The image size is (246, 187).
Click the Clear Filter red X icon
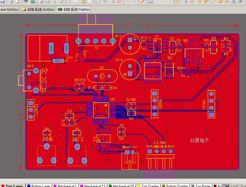[x=119, y=1]
